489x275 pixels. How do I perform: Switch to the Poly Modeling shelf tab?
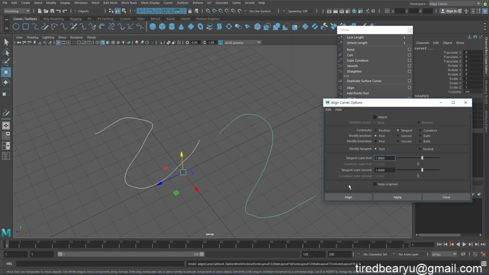pyautogui.click(x=53, y=19)
